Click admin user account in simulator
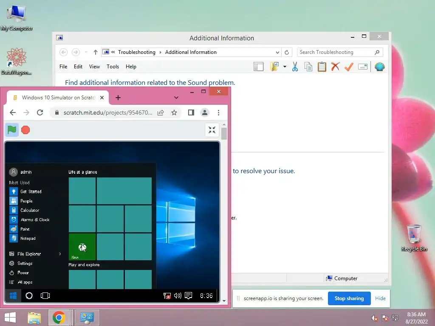This screenshot has height=326, width=435. point(21,172)
